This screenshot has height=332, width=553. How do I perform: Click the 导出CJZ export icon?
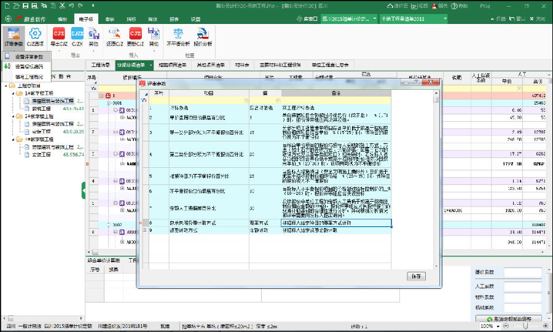click(58, 36)
